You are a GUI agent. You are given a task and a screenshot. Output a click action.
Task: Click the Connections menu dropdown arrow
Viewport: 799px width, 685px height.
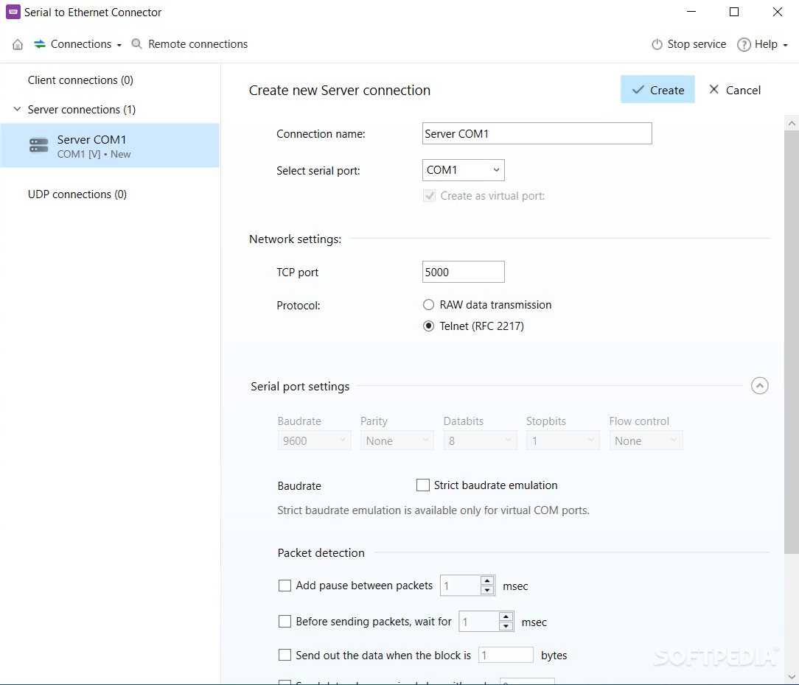(x=119, y=46)
